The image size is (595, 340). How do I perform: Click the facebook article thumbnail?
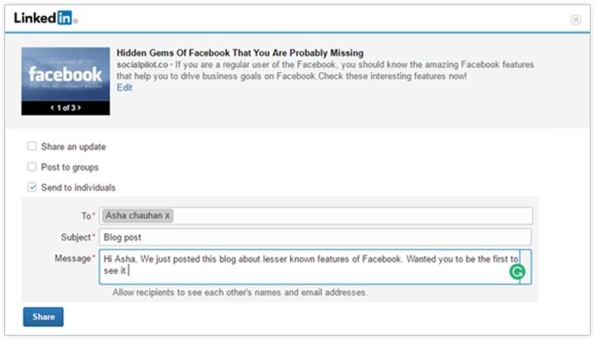[65, 75]
